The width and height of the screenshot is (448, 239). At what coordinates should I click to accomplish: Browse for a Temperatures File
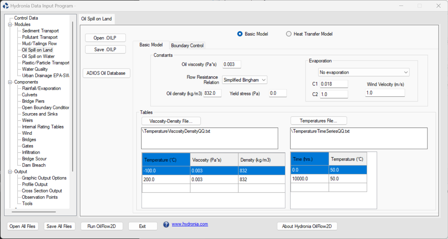click(319, 121)
